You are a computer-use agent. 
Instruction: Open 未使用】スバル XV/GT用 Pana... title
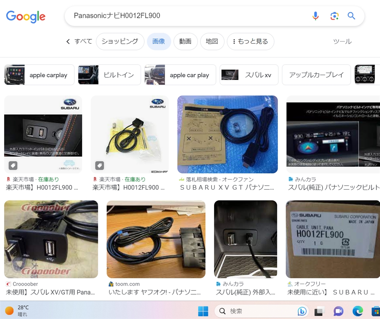[50, 292]
